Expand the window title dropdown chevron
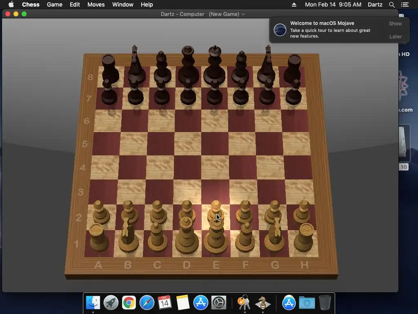 [x=243, y=14]
